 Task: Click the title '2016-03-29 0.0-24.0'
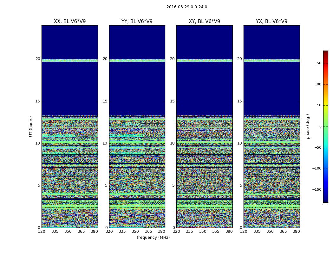click(187, 7)
